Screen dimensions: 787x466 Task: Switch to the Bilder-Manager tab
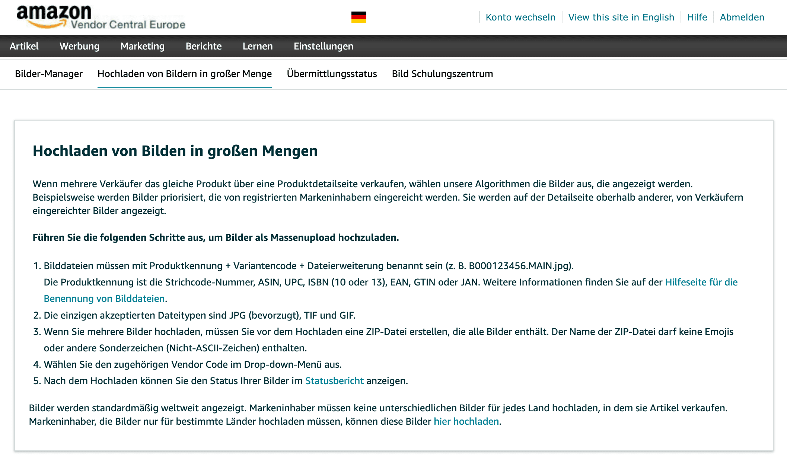(49, 74)
